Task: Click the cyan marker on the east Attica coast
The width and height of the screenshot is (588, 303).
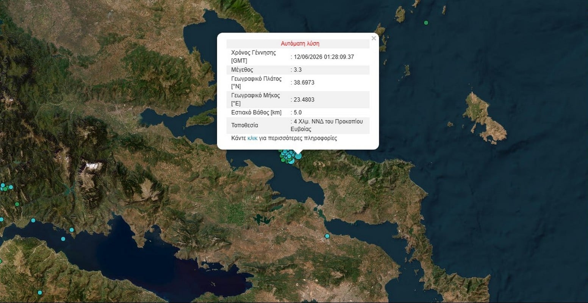Action: [327, 236]
